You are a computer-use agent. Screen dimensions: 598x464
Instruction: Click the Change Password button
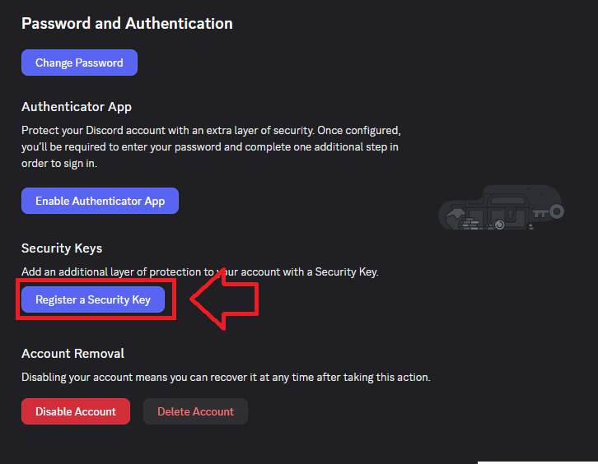click(x=79, y=63)
